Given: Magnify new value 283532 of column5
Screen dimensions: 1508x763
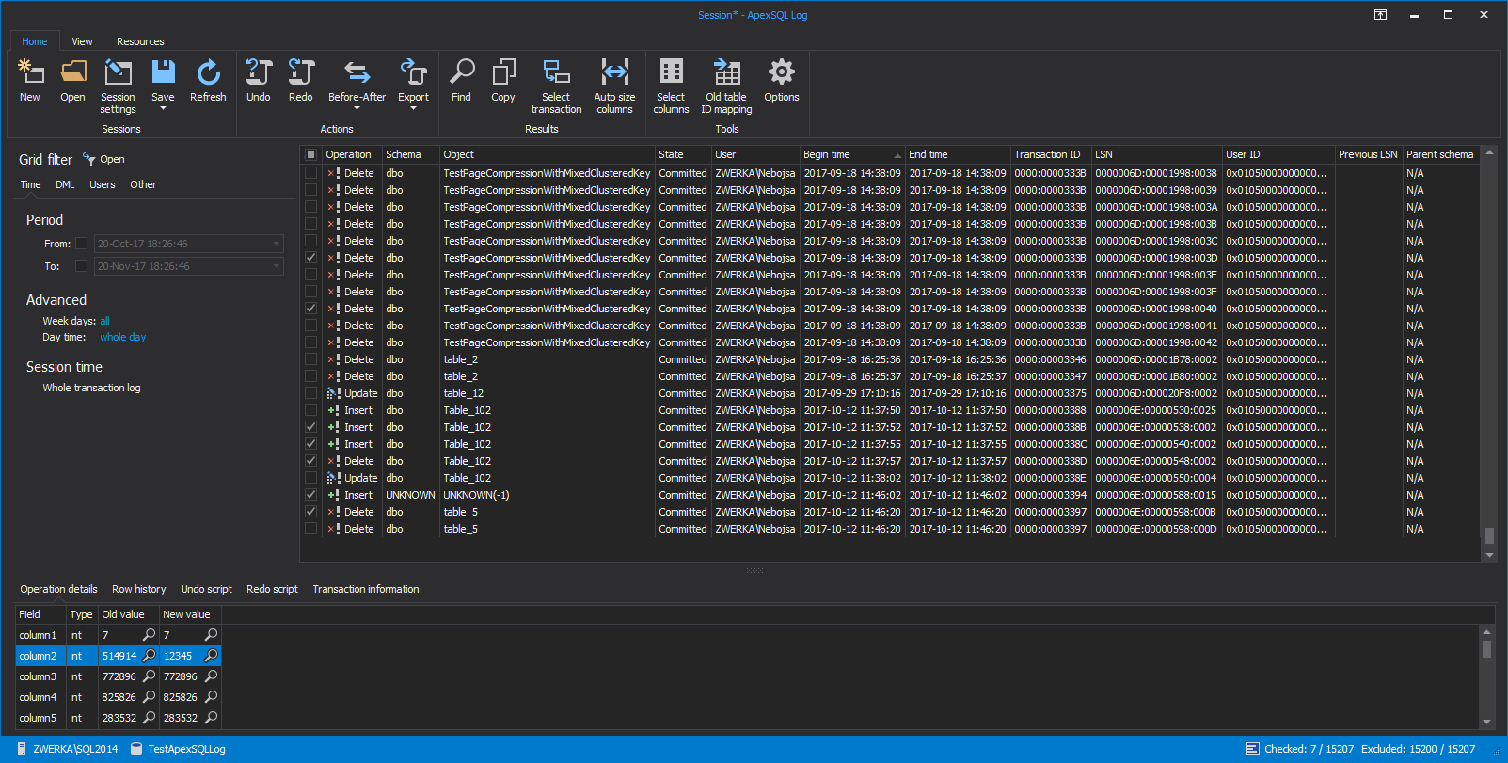Looking at the screenshot, I should point(211,717).
